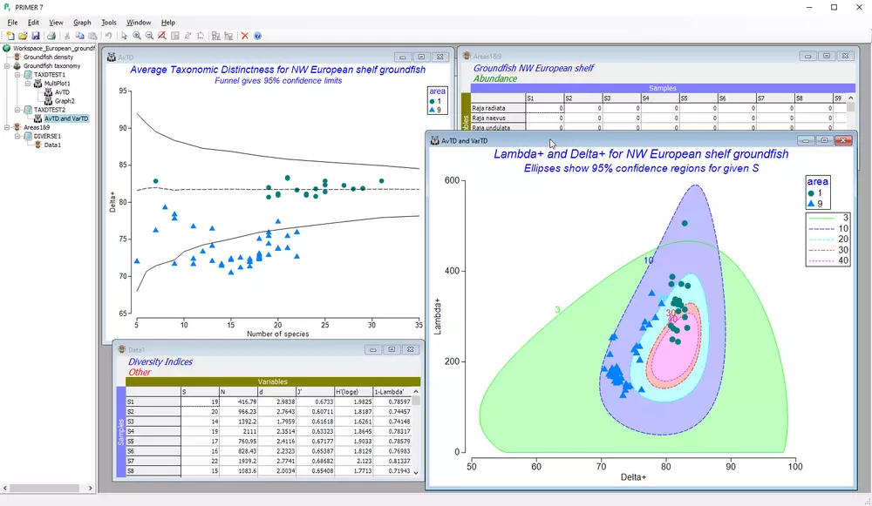Select the Zoom In magnifier tool
This screenshot has height=506, width=872.
(x=137, y=36)
